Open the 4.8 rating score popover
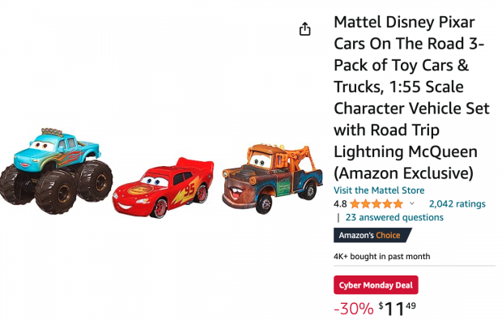 pyautogui.click(x=340, y=203)
